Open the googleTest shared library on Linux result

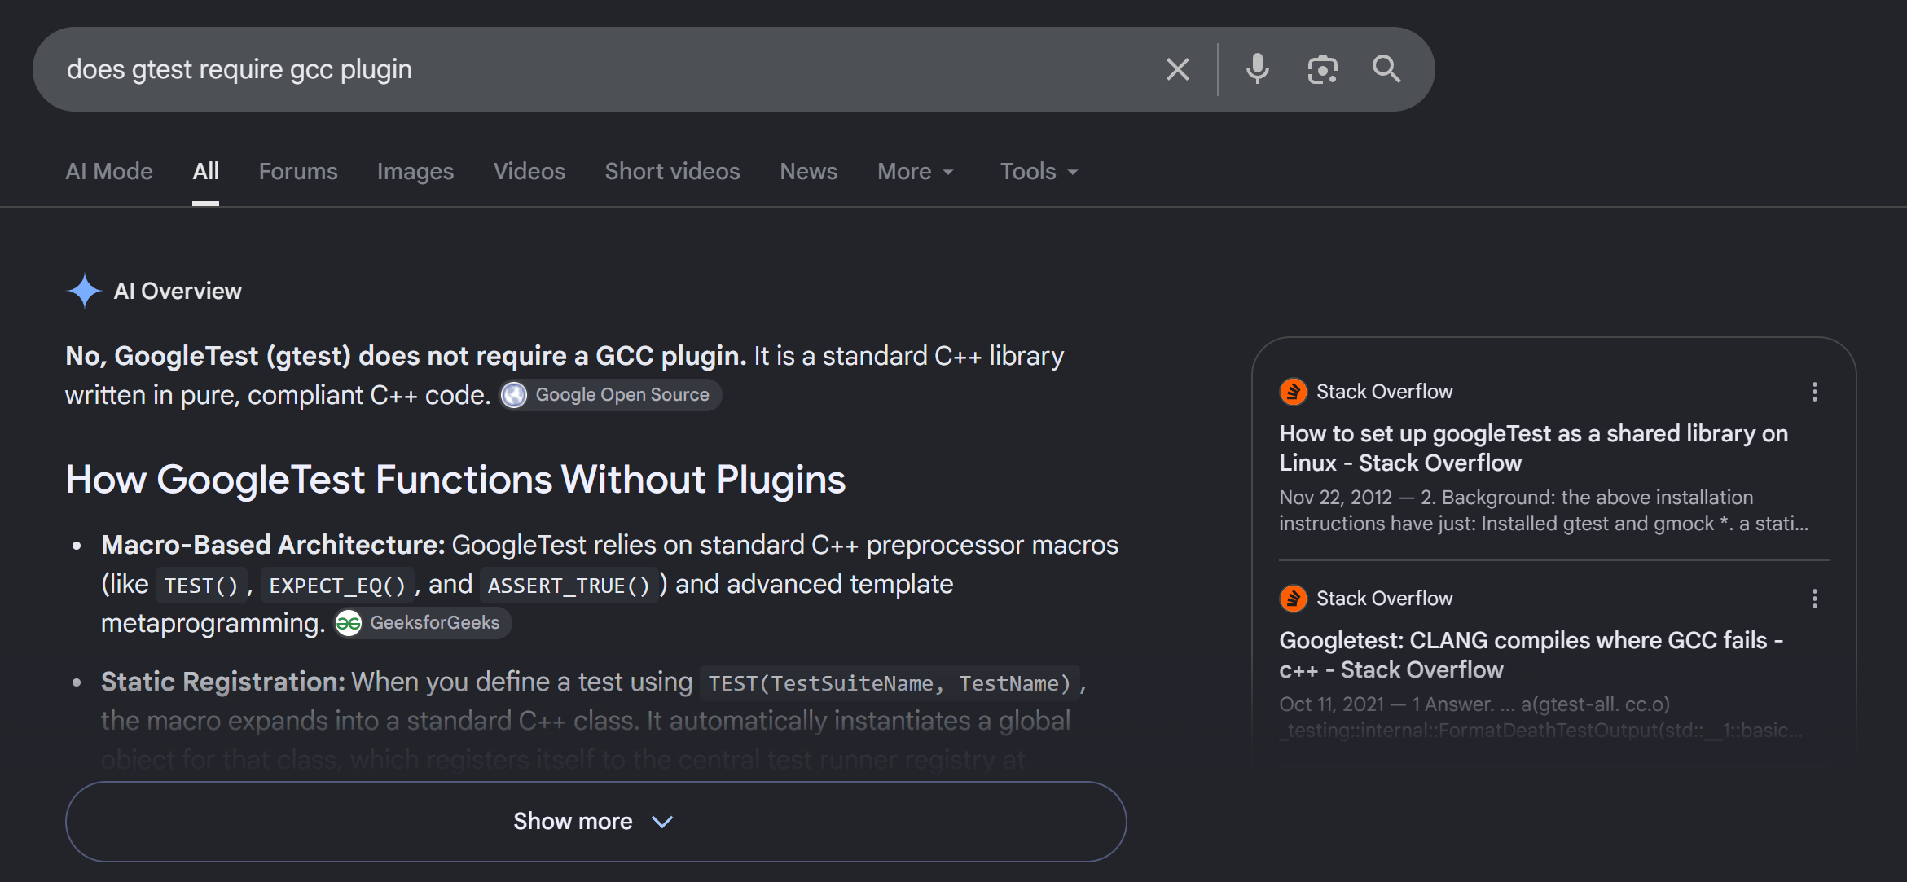pos(1534,448)
